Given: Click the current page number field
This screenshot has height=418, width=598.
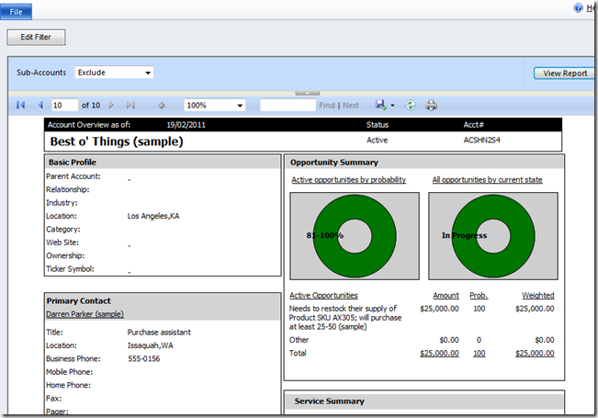Looking at the screenshot, I should pos(64,106).
